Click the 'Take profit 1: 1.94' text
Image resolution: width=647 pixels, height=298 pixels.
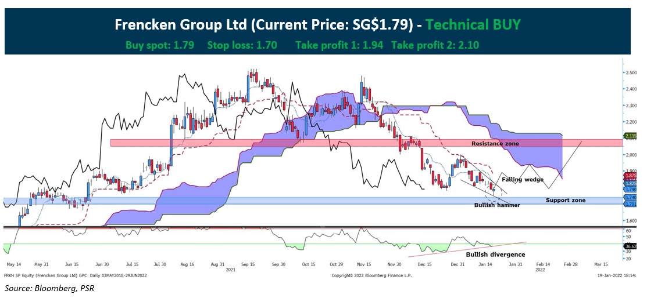pos(339,45)
